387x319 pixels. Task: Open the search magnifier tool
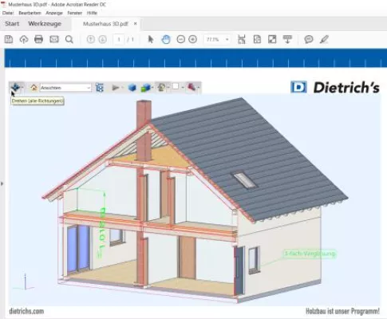(x=69, y=39)
